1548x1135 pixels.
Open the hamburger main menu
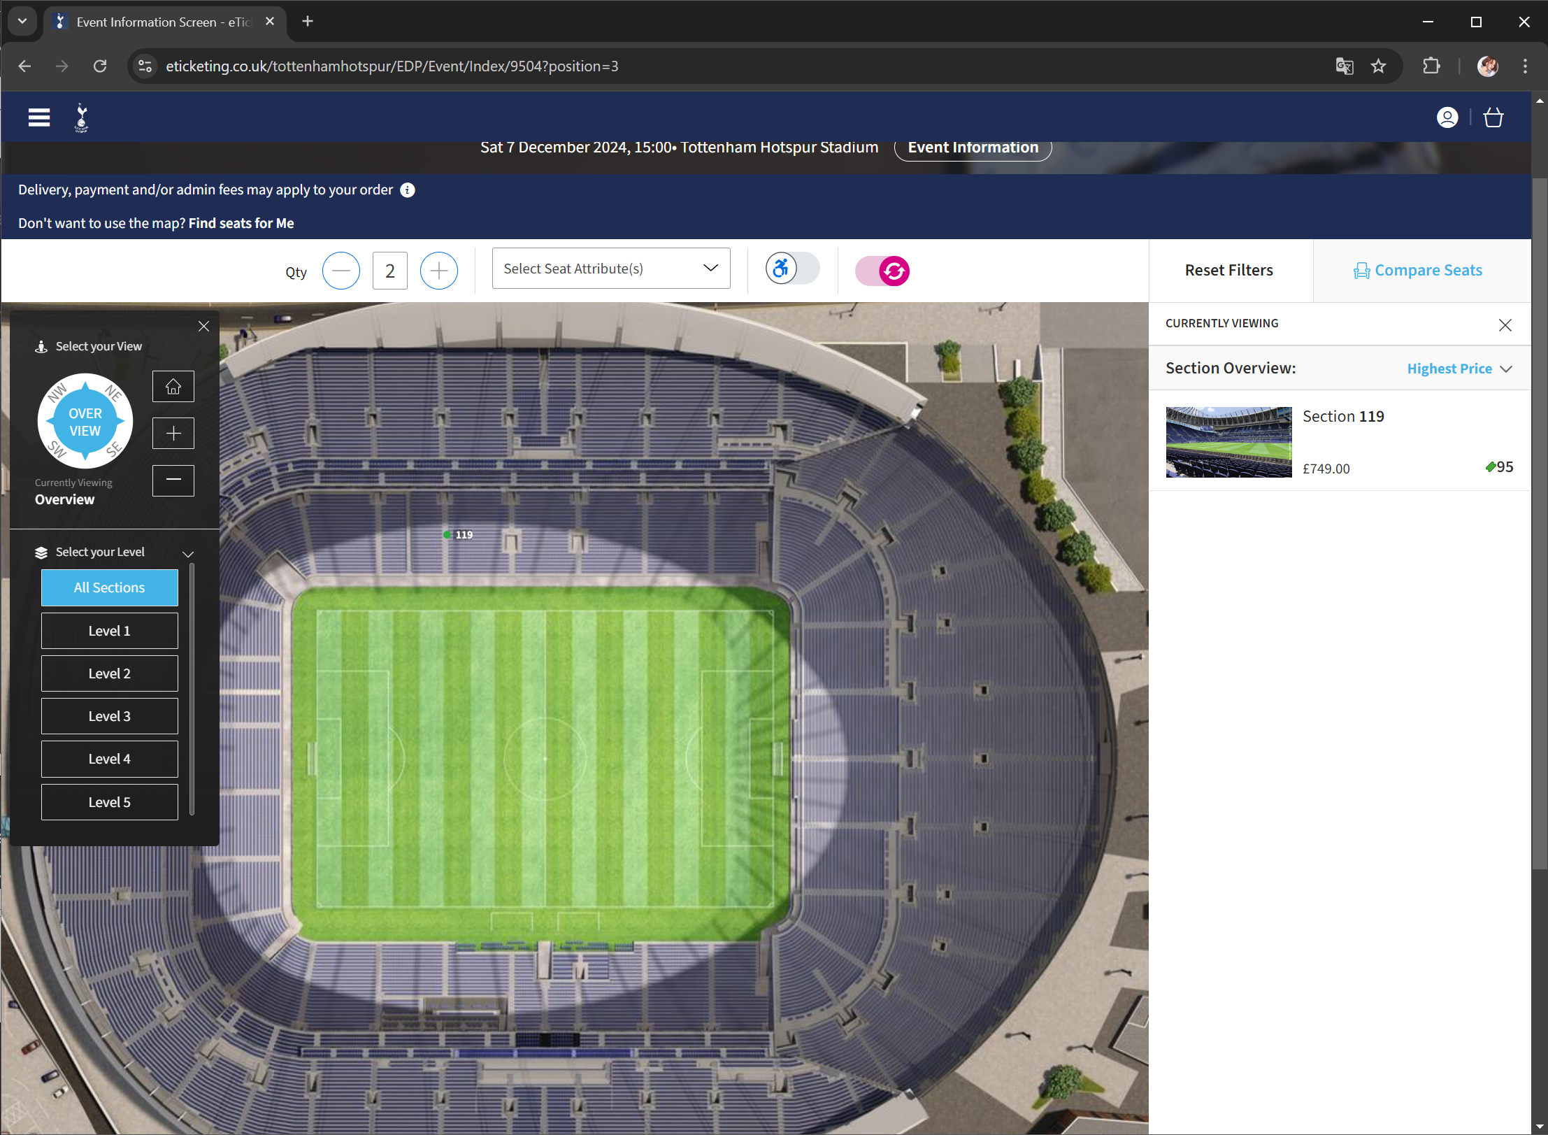39,117
